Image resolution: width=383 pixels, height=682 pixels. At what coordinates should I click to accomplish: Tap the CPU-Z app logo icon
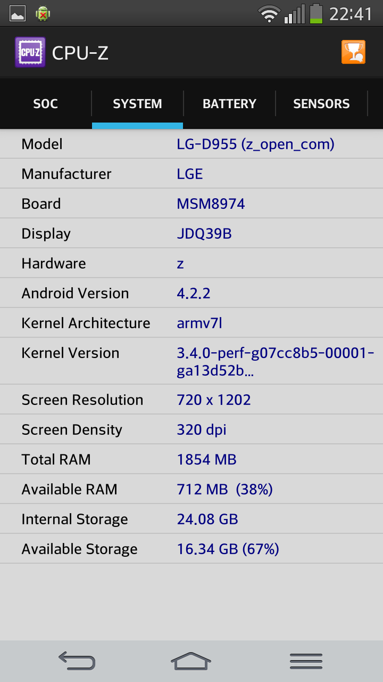click(x=30, y=52)
